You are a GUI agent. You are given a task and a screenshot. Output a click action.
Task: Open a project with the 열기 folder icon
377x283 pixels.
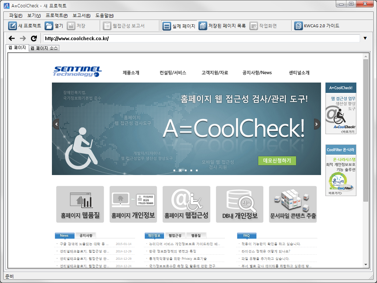49,26
